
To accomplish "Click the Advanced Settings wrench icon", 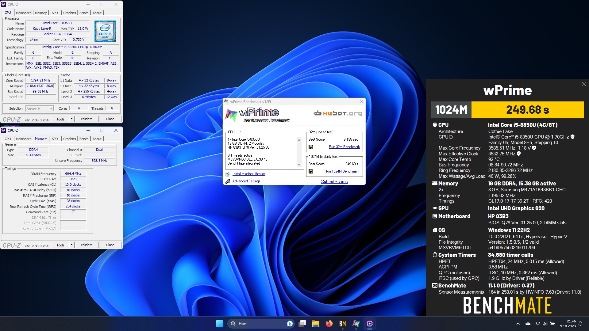I will (228, 181).
